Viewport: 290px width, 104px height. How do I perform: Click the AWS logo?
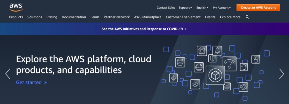click(x=16, y=7)
